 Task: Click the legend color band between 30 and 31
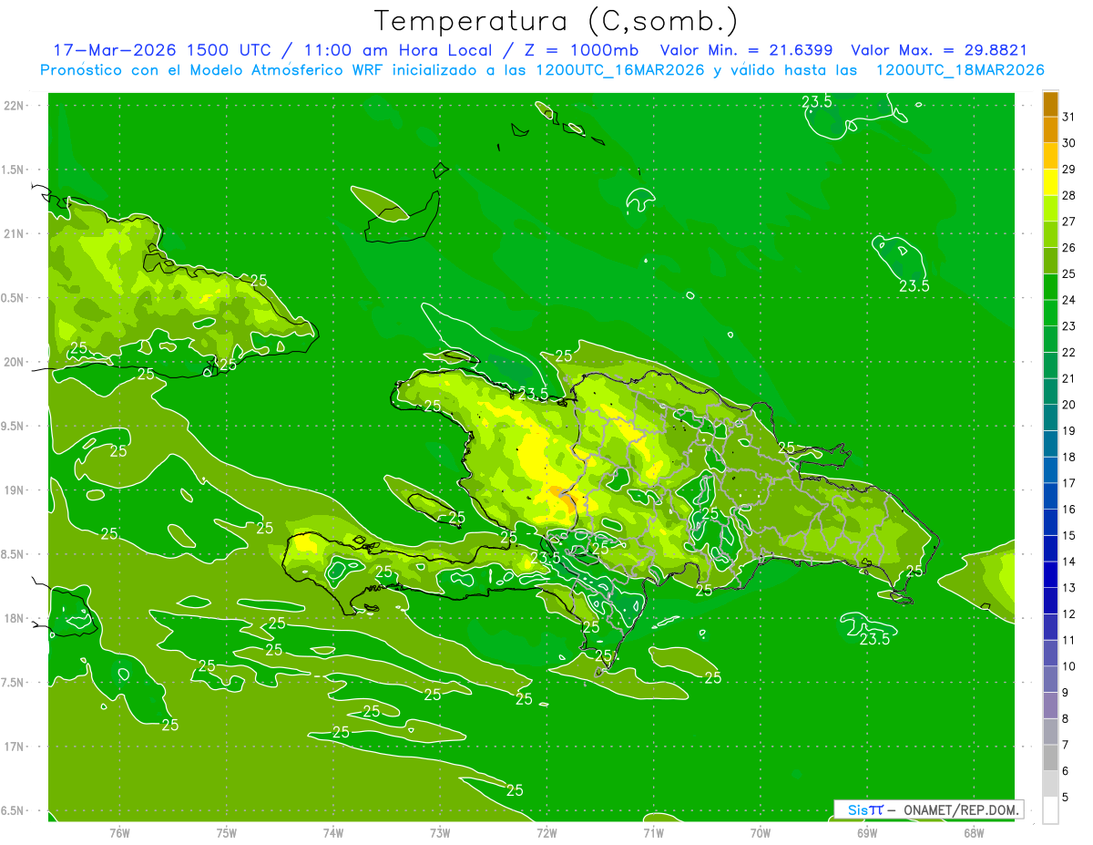(x=1050, y=130)
